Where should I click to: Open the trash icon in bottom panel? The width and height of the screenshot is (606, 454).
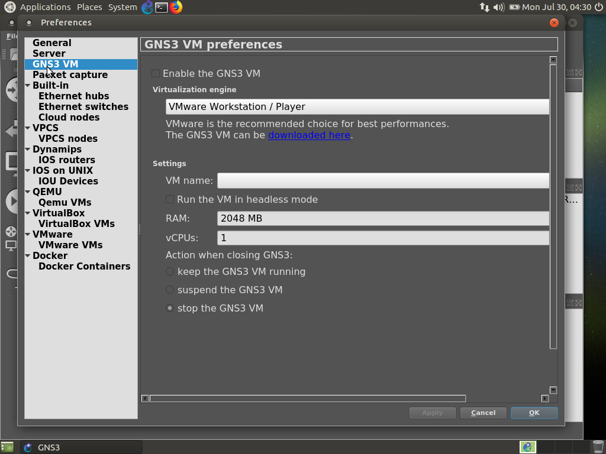(x=598, y=447)
